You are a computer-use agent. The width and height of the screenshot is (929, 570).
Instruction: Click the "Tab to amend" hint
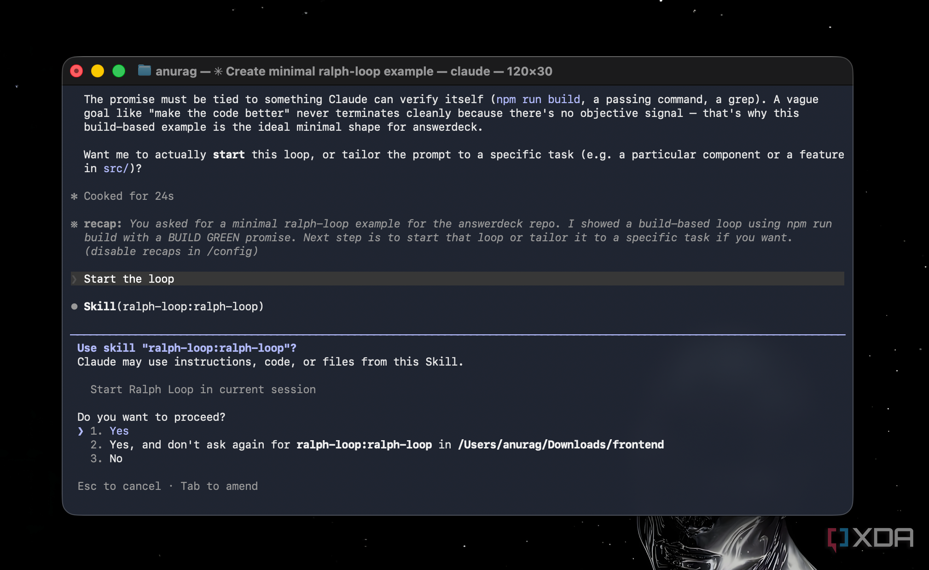(x=219, y=486)
